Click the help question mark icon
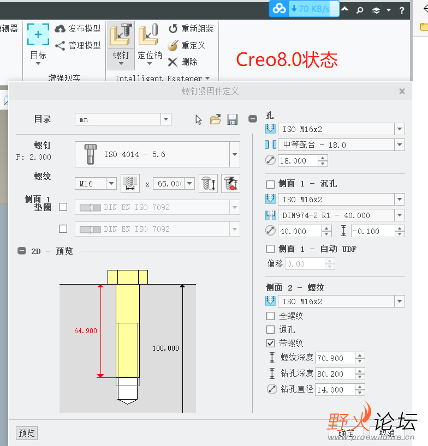 [402, 10]
